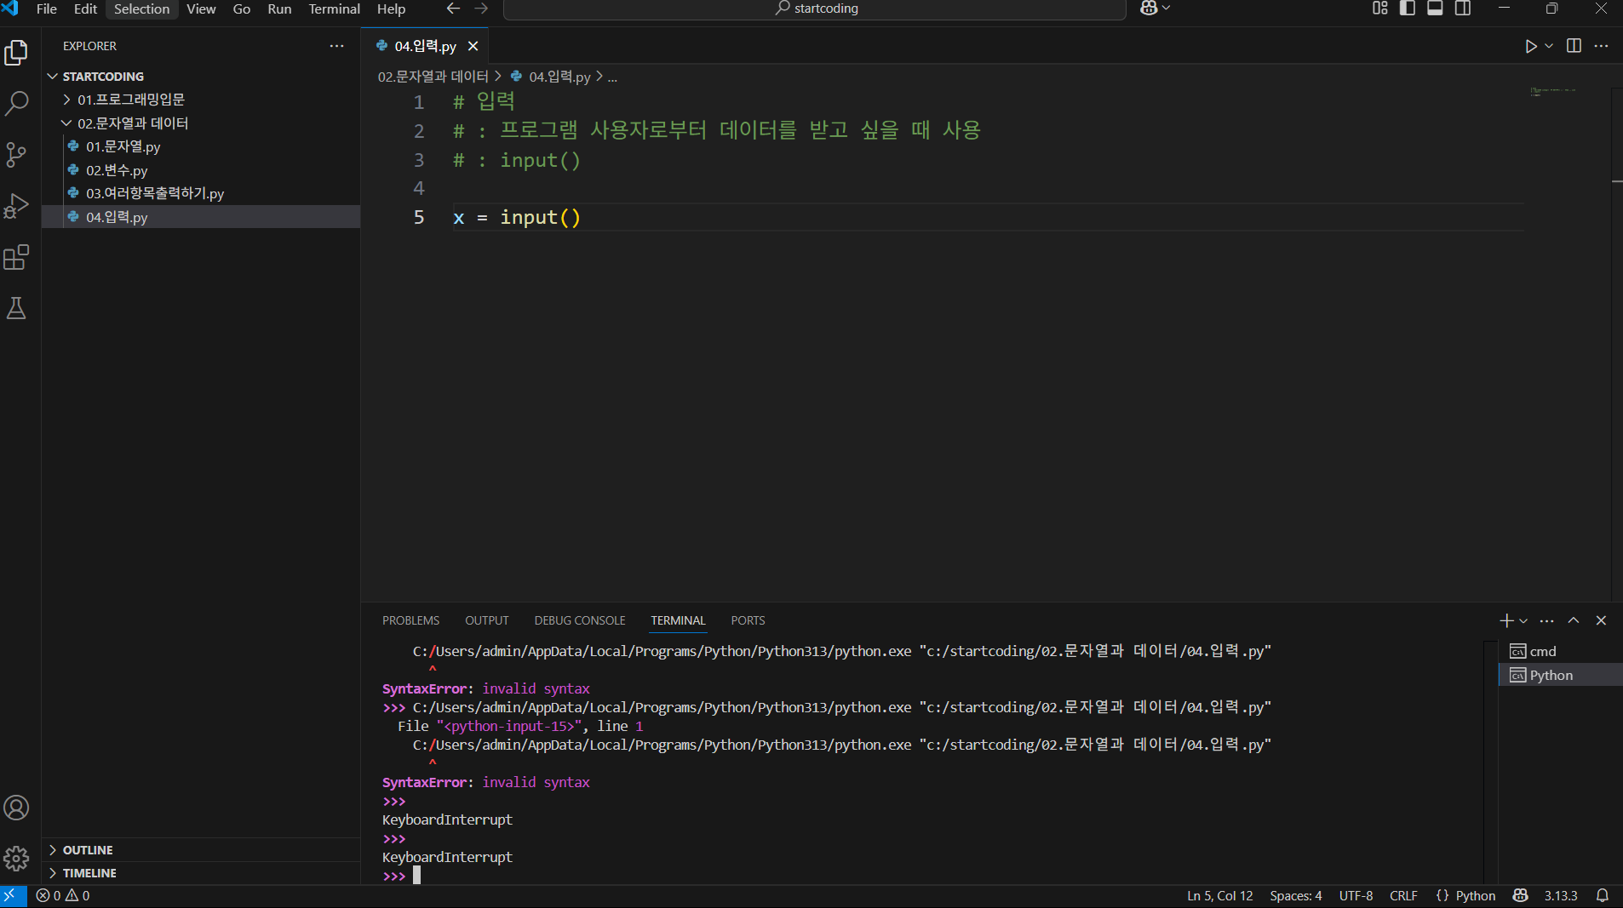This screenshot has height=908, width=1623.
Task: Open the Edit menu
Action: [85, 9]
